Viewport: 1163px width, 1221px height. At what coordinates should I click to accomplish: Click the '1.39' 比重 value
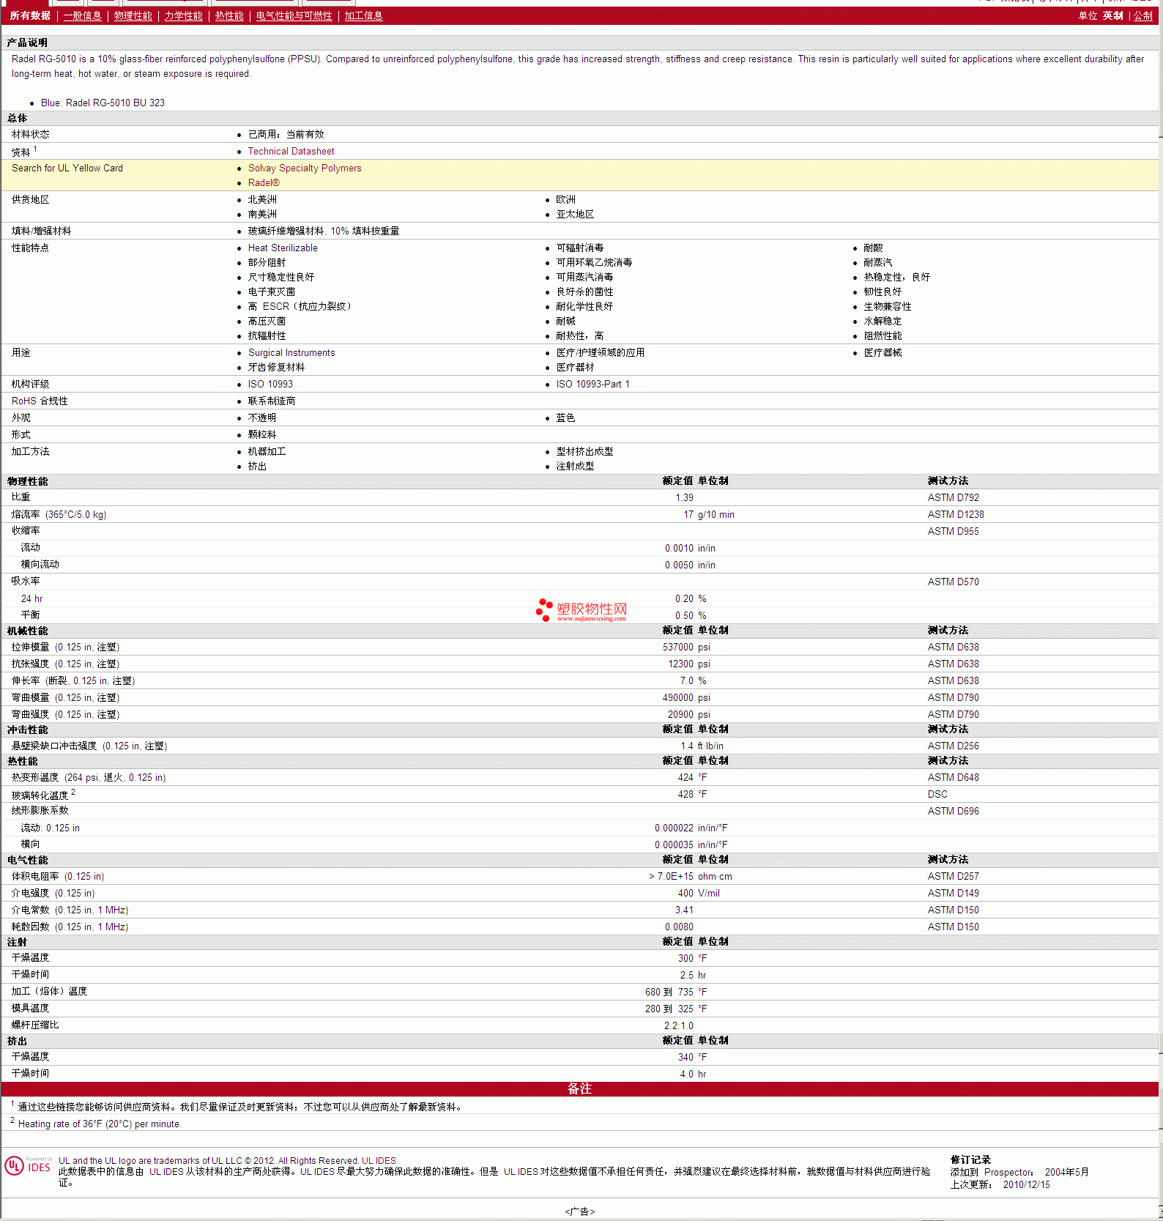pyautogui.click(x=684, y=497)
